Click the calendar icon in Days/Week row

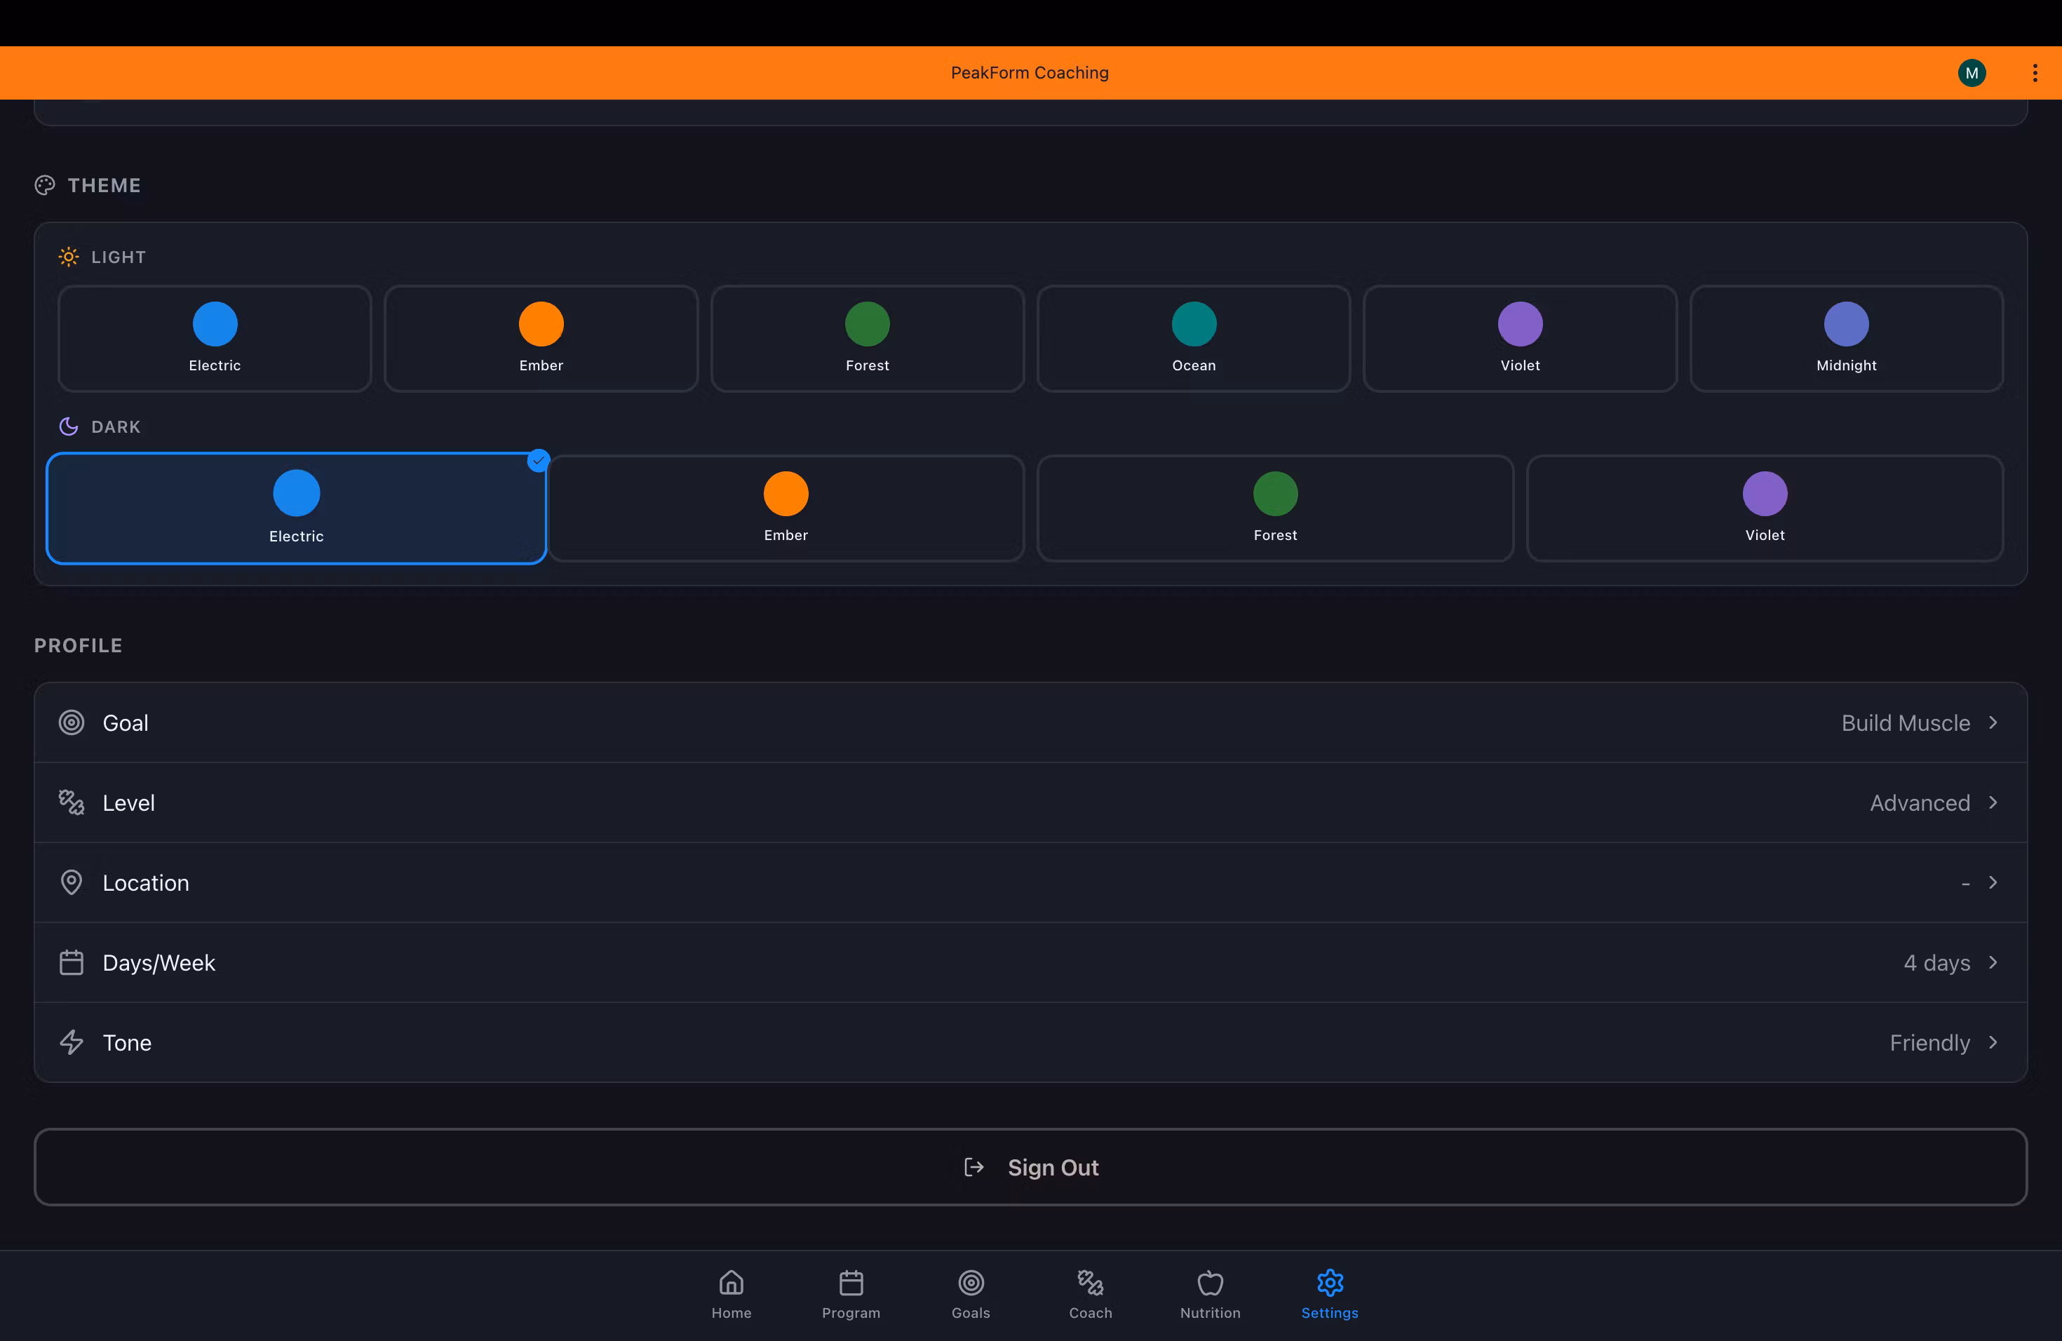point(71,962)
